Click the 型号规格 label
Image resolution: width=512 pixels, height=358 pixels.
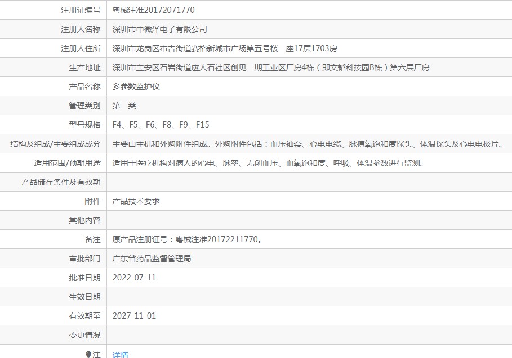tap(84, 125)
